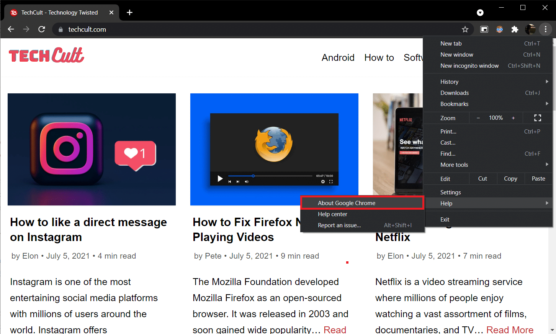Open a new tab with plus icon

(129, 13)
